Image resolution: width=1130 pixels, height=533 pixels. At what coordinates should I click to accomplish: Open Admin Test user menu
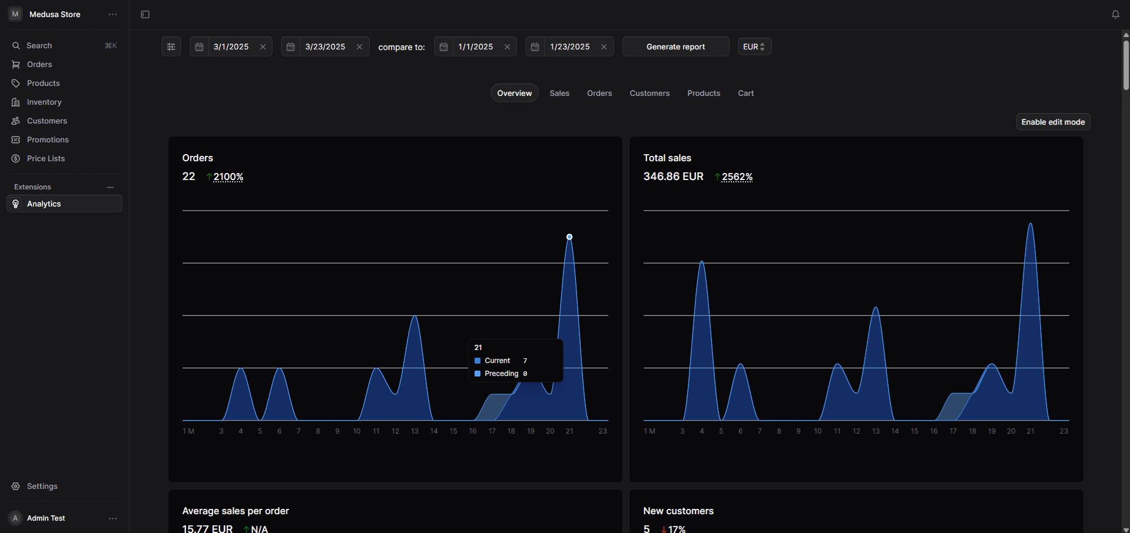pos(112,518)
